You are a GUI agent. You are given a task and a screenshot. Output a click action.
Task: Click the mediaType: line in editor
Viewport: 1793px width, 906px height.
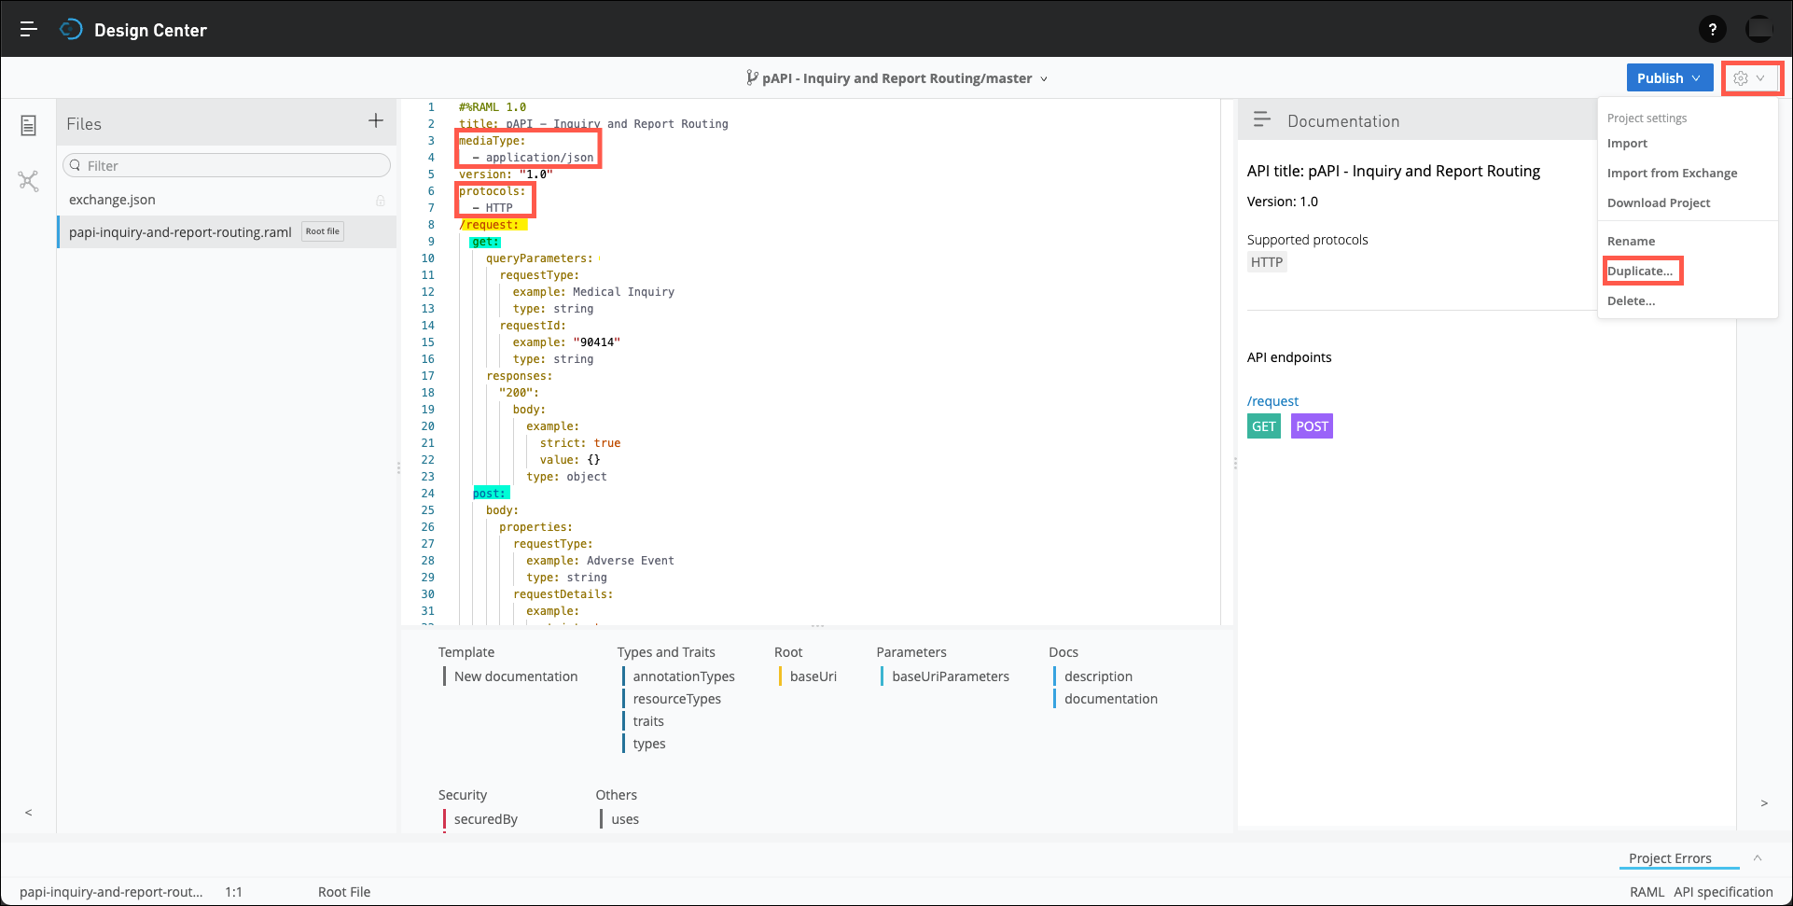[492, 141]
